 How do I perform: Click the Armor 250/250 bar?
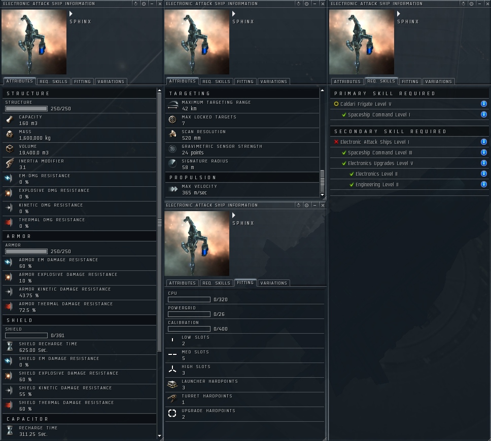point(26,252)
